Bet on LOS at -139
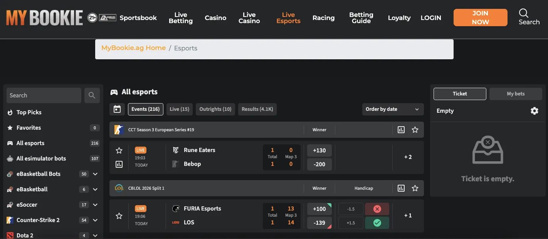The height and width of the screenshot is (239, 548). point(319,223)
